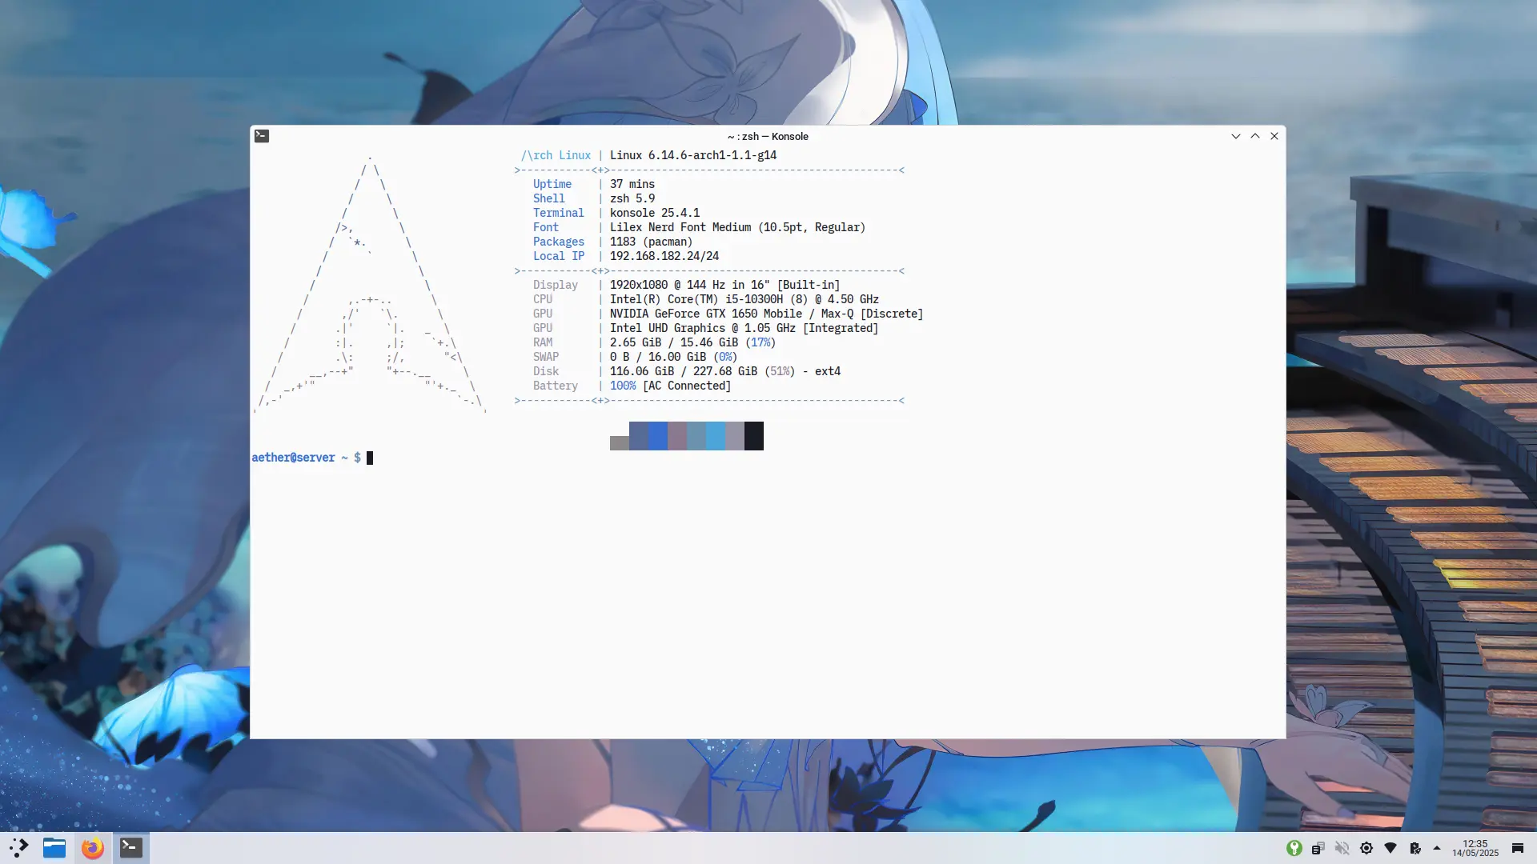The image size is (1537, 864).
Task: Click the 'Packages' label
Action: click(559, 242)
